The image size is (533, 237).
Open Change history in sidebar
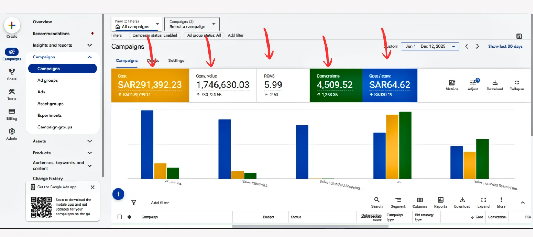(48, 179)
